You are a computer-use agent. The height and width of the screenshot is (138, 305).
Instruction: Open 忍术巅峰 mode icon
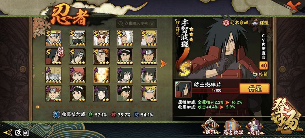[226, 22]
